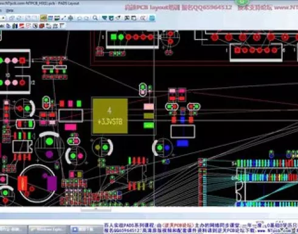
Task: Click the Open file icon in toolbar
Action: click(x=12, y=18)
